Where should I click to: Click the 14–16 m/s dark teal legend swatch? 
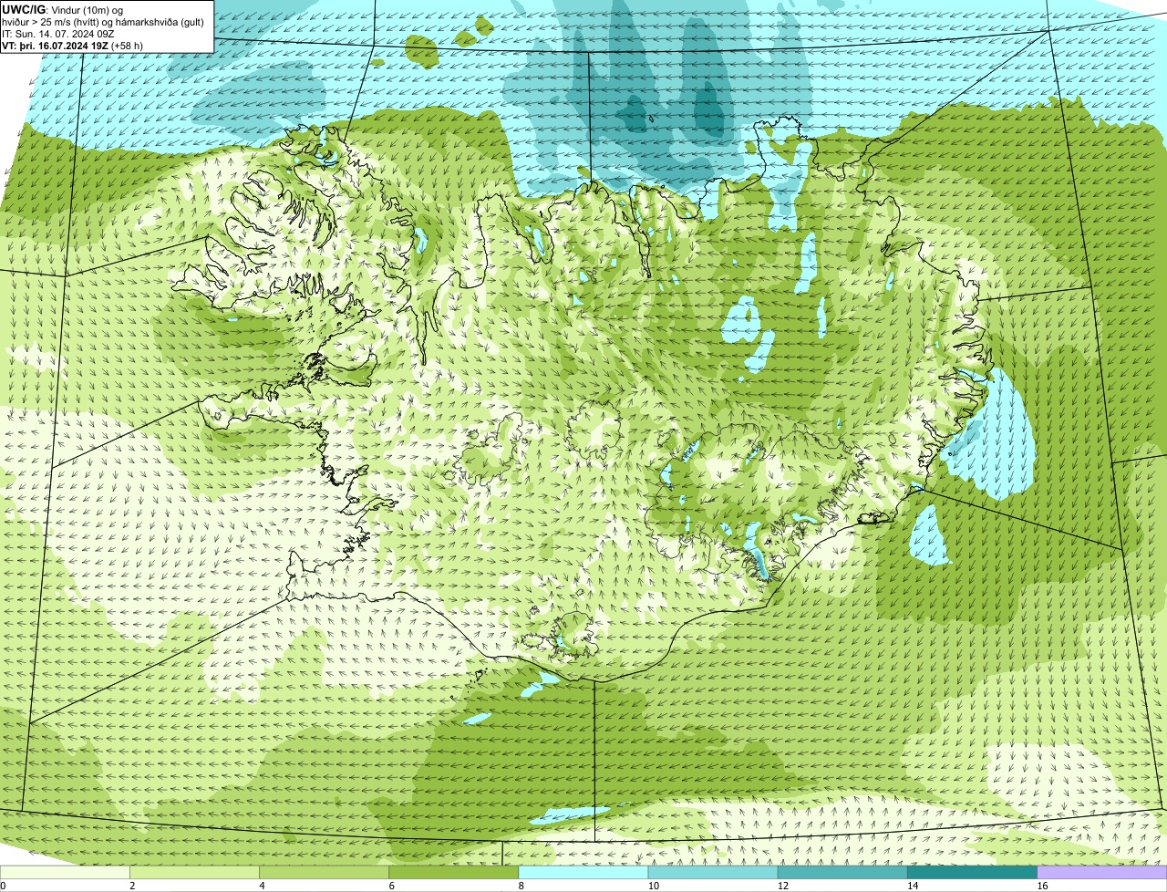972,873
